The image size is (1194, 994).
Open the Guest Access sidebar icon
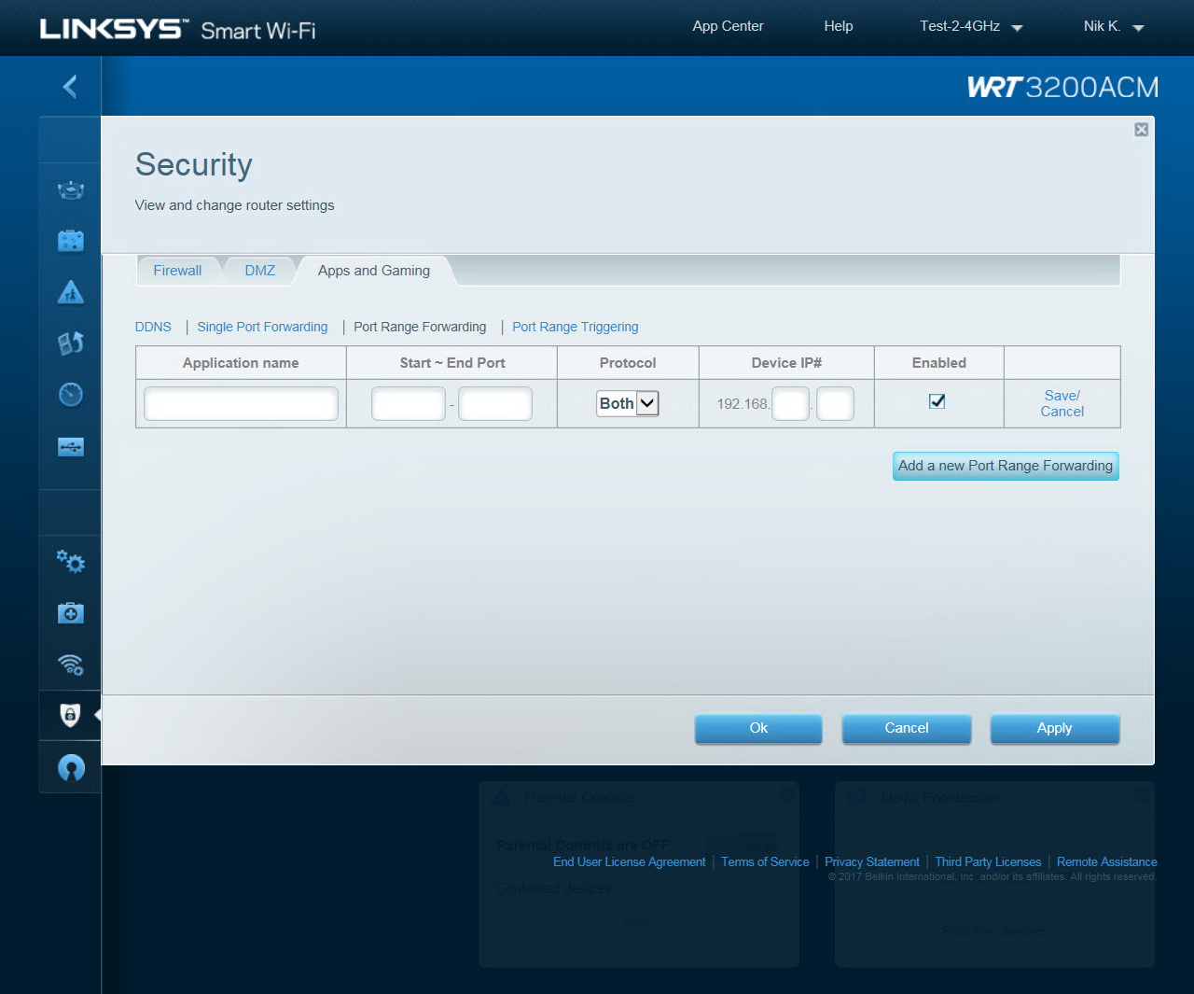pyautogui.click(x=71, y=241)
